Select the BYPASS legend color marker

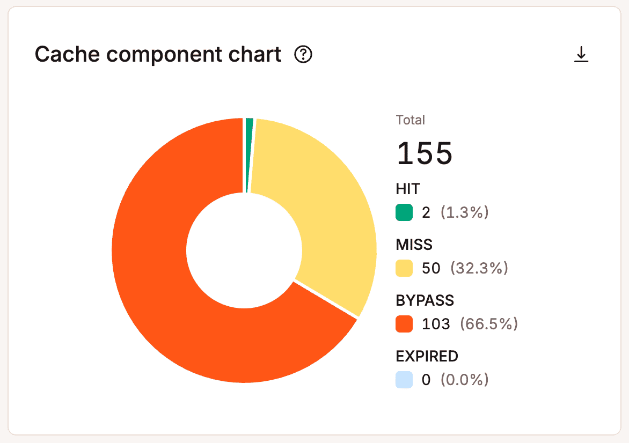404,324
